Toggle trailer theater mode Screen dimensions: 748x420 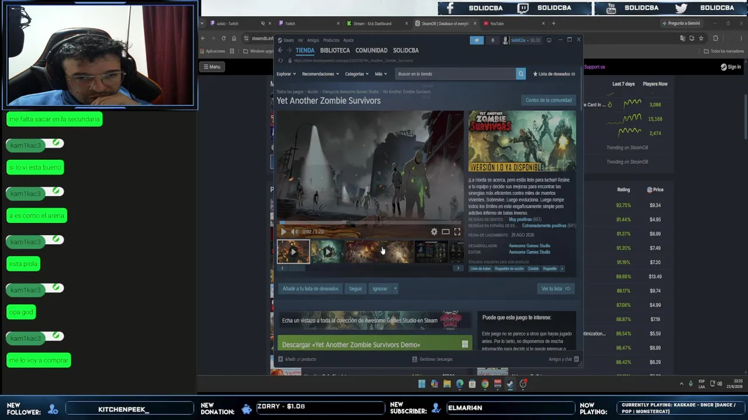click(445, 232)
